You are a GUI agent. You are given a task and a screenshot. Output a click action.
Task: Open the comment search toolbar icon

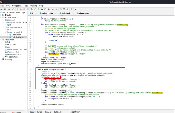[38, 9]
